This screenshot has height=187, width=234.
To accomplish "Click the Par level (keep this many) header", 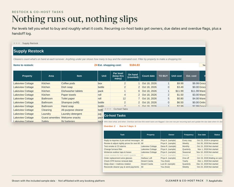I will click(x=118, y=76).
